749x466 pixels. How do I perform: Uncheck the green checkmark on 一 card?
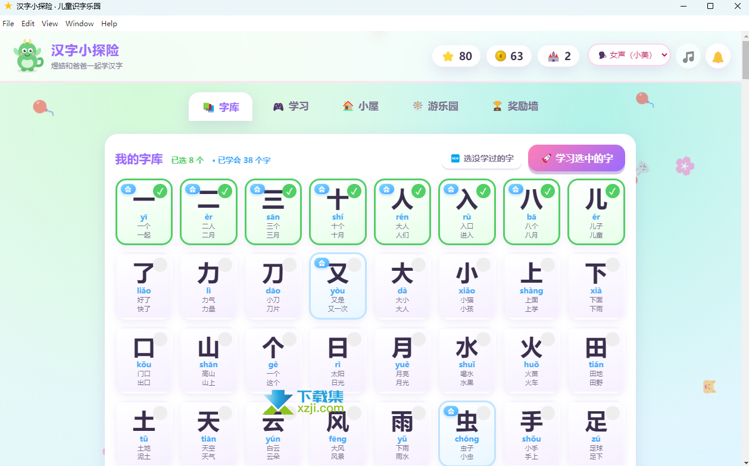(160, 191)
